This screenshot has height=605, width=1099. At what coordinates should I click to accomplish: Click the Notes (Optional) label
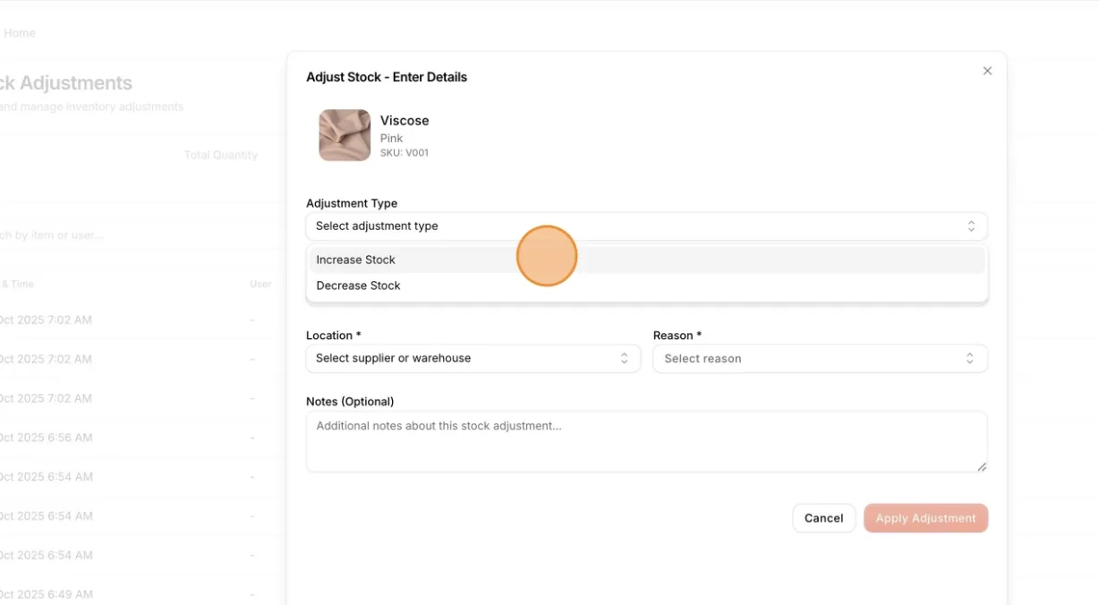click(x=350, y=402)
